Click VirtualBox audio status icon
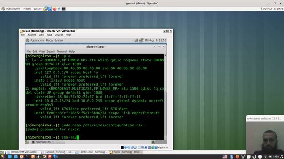This screenshot has height=159, width=284. point(129,148)
